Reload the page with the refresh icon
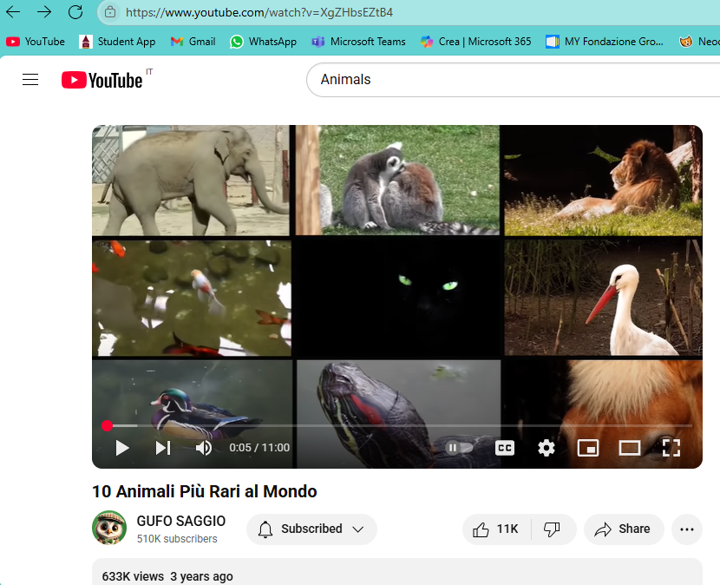This screenshot has height=585, width=720. pyautogui.click(x=75, y=12)
